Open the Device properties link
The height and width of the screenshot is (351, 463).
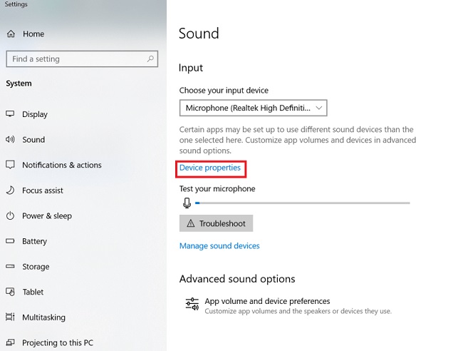point(210,168)
